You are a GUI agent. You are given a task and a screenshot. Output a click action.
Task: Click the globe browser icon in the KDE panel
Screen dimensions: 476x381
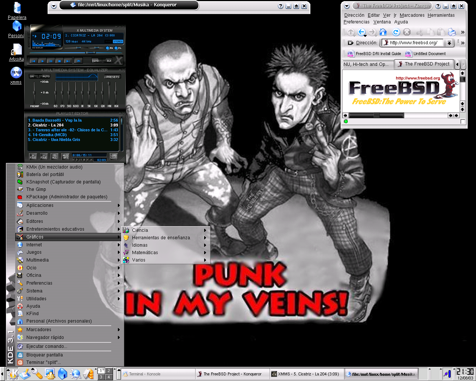click(75, 374)
